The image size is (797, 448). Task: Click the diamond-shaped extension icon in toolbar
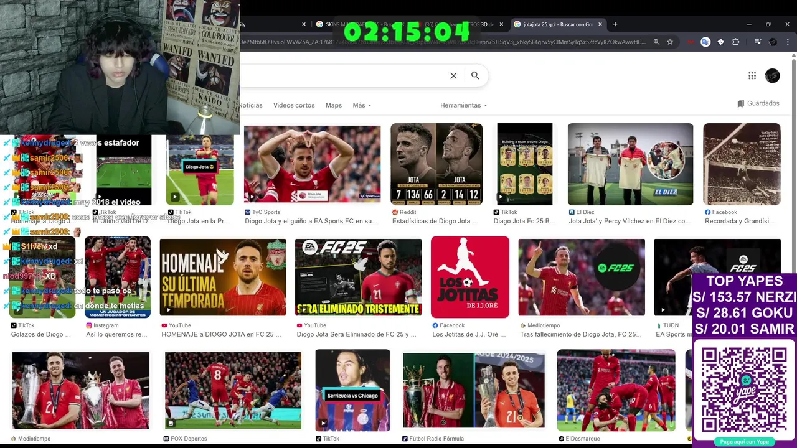[x=720, y=42]
